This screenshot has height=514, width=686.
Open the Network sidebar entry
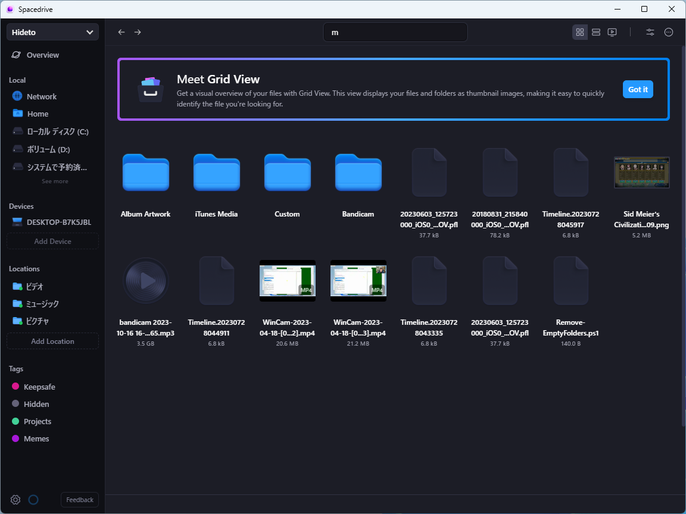coord(41,96)
